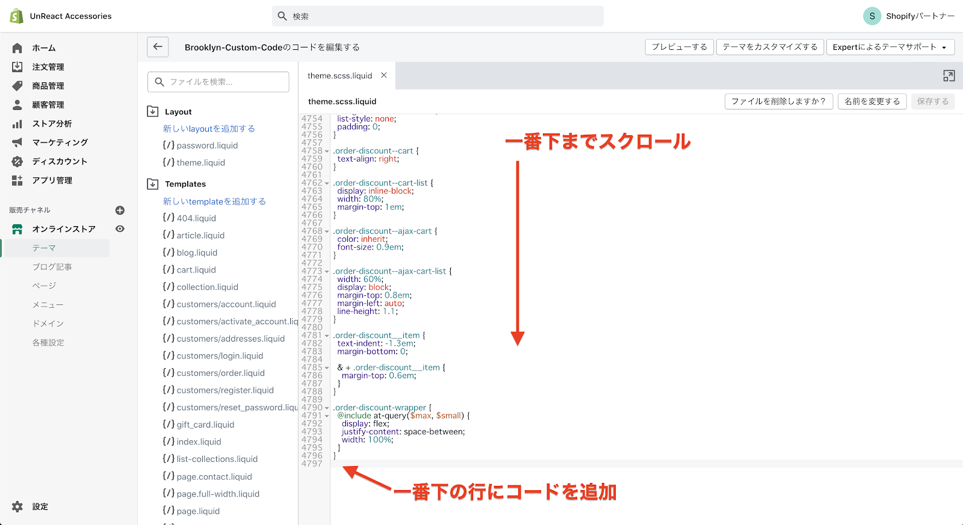This screenshot has width=963, height=525.
Task: Collapse the Templates folder section
Action: [x=153, y=184]
